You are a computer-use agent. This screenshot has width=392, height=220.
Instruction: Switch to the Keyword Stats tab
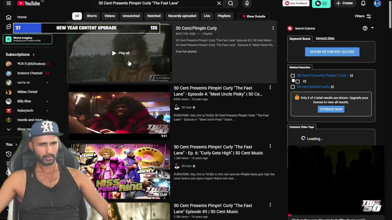coord(325,38)
